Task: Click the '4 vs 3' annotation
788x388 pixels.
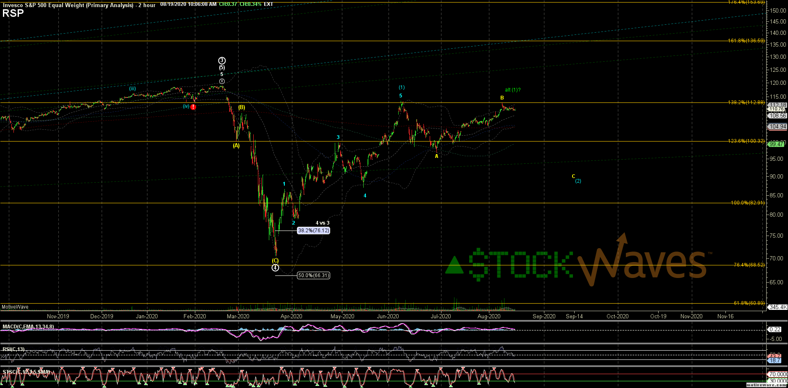Action: 323,223
